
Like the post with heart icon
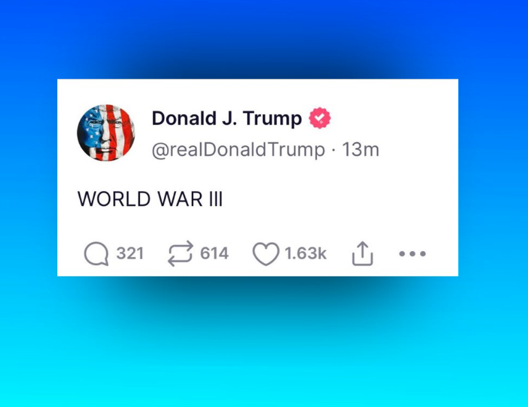click(266, 254)
